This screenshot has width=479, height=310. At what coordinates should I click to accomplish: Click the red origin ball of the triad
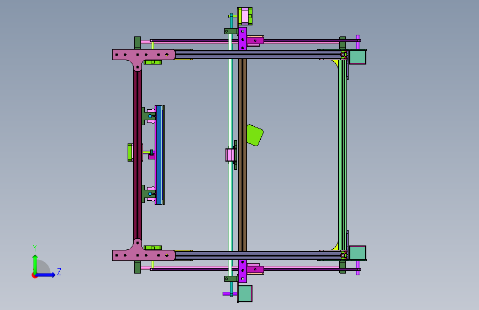(34, 275)
